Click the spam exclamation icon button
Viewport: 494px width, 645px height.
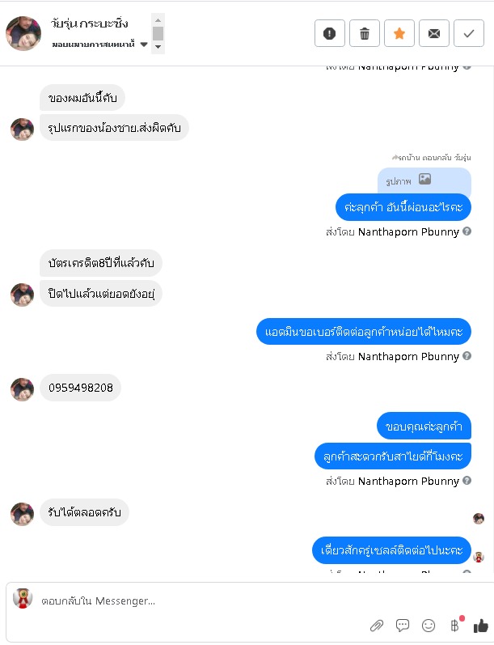click(x=330, y=33)
